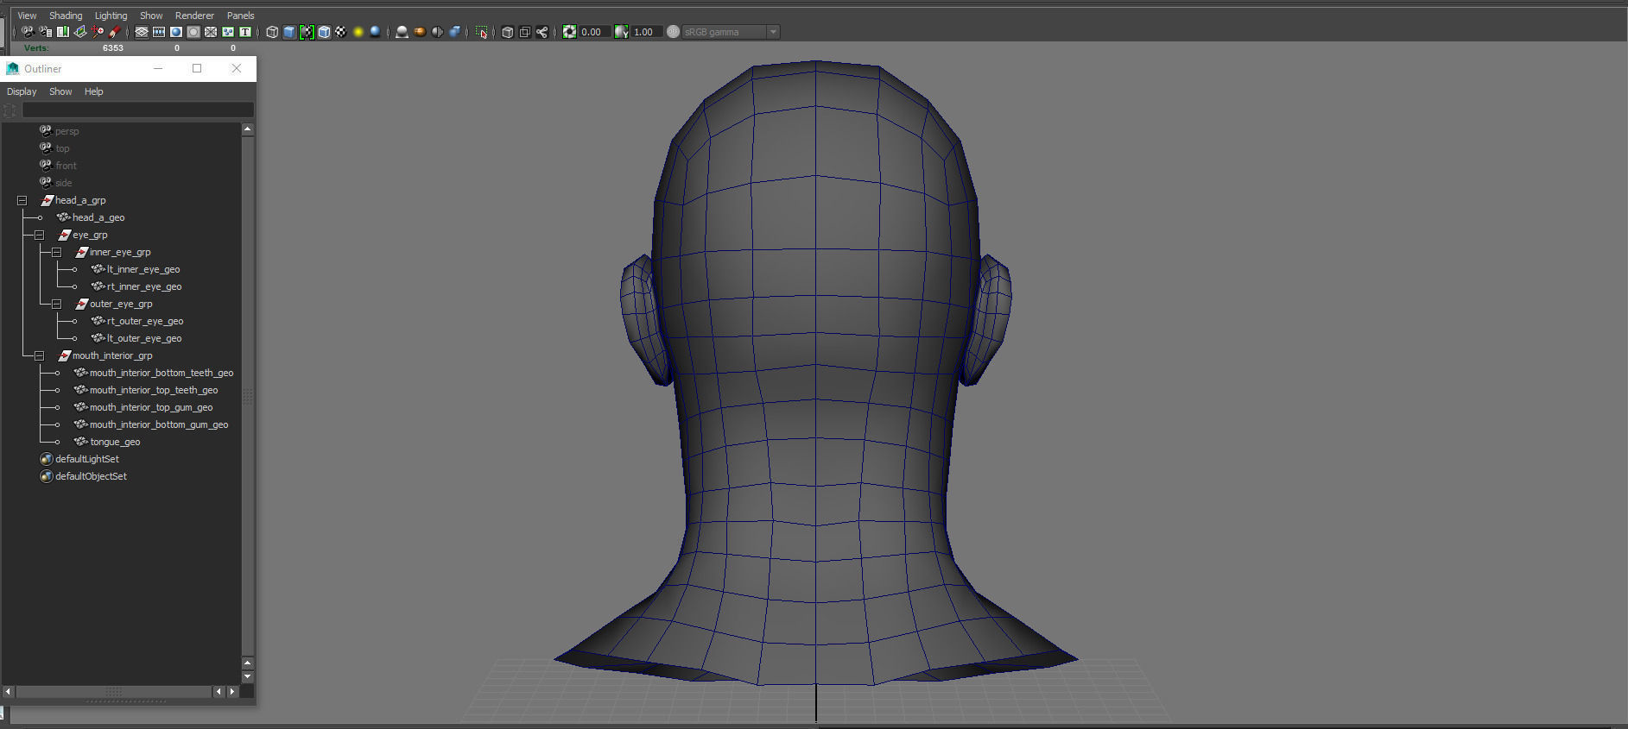Select the Grease Pencil tool
This screenshot has width=1628, height=729.
click(115, 32)
